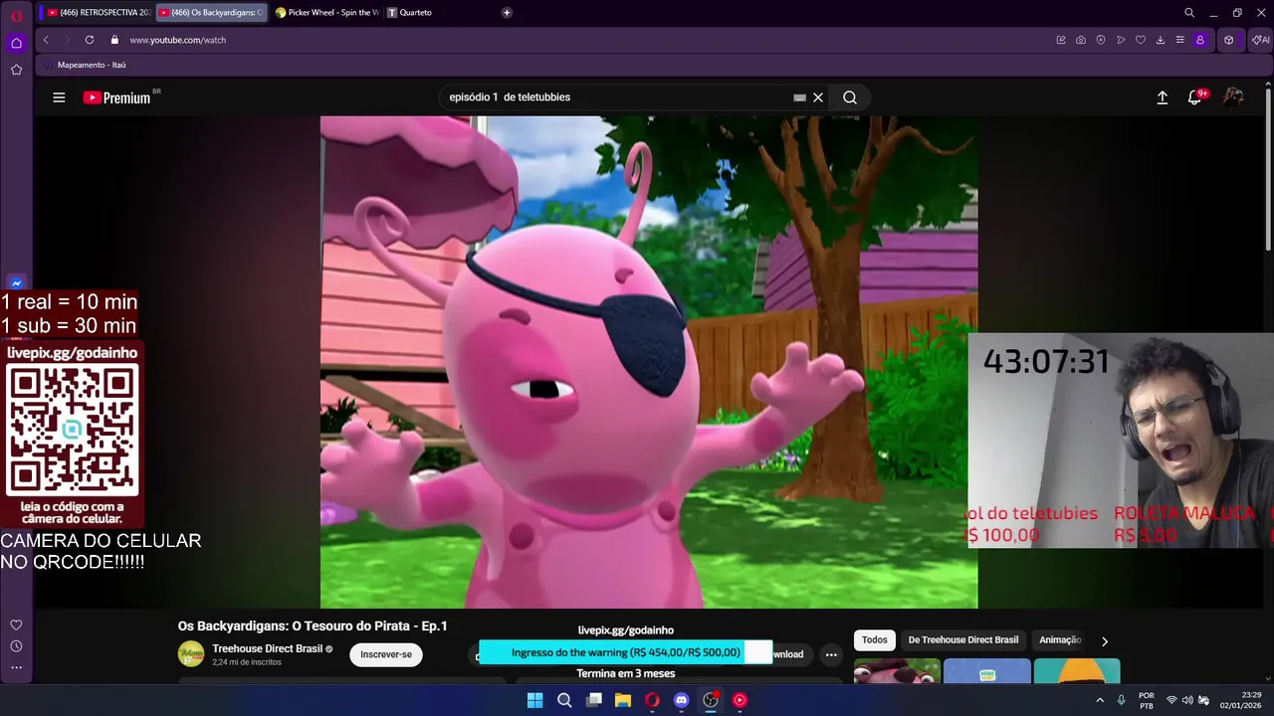1274x716 pixels.
Task: Show hidden system tray icons
Action: point(1100,700)
